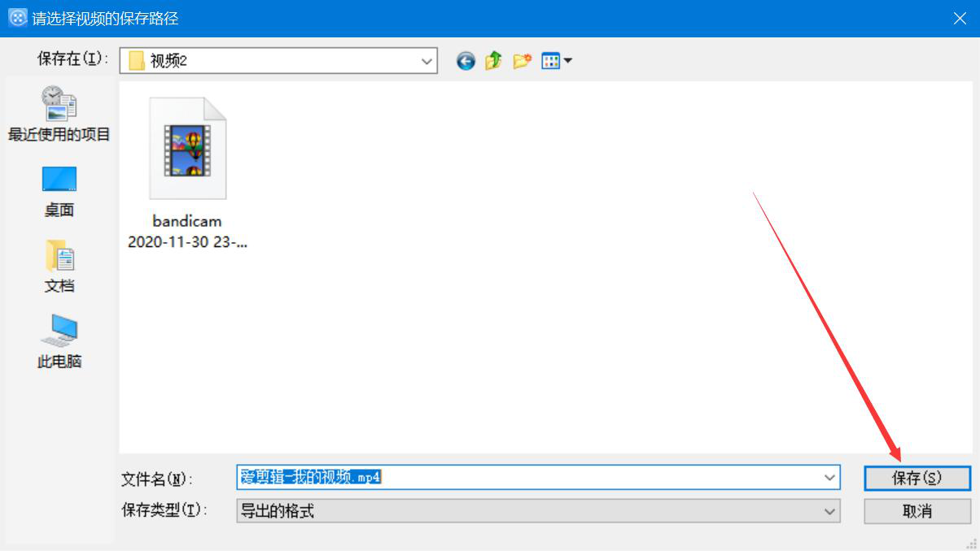Go to Desktop in sidebar

59,192
